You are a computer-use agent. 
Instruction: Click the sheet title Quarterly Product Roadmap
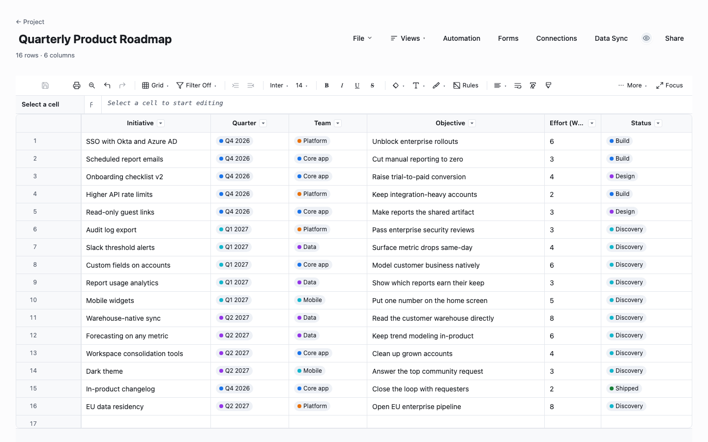tap(95, 39)
